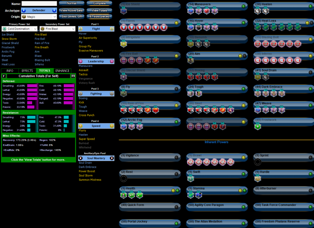Expand the Primary Power Set Cold Domination dropdown
Screen dimensions: 314x228
[x=19, y=29]
